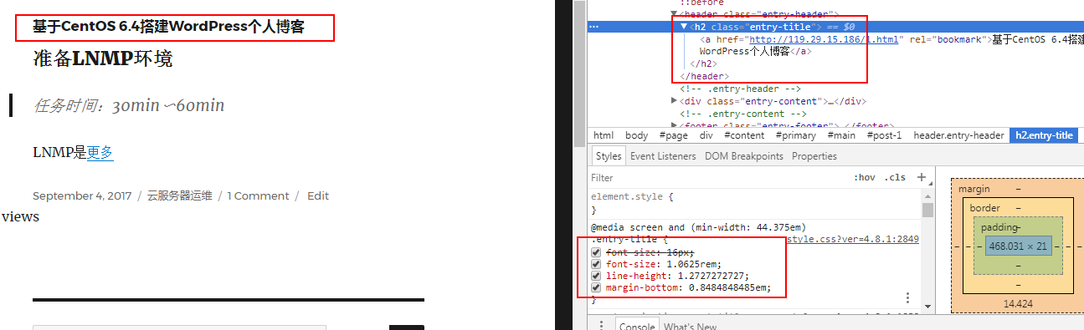The height and width of the screenshot is (330, 1084).
Task: Click the 更多 link in the post excerpt
Action: (100, 152)
